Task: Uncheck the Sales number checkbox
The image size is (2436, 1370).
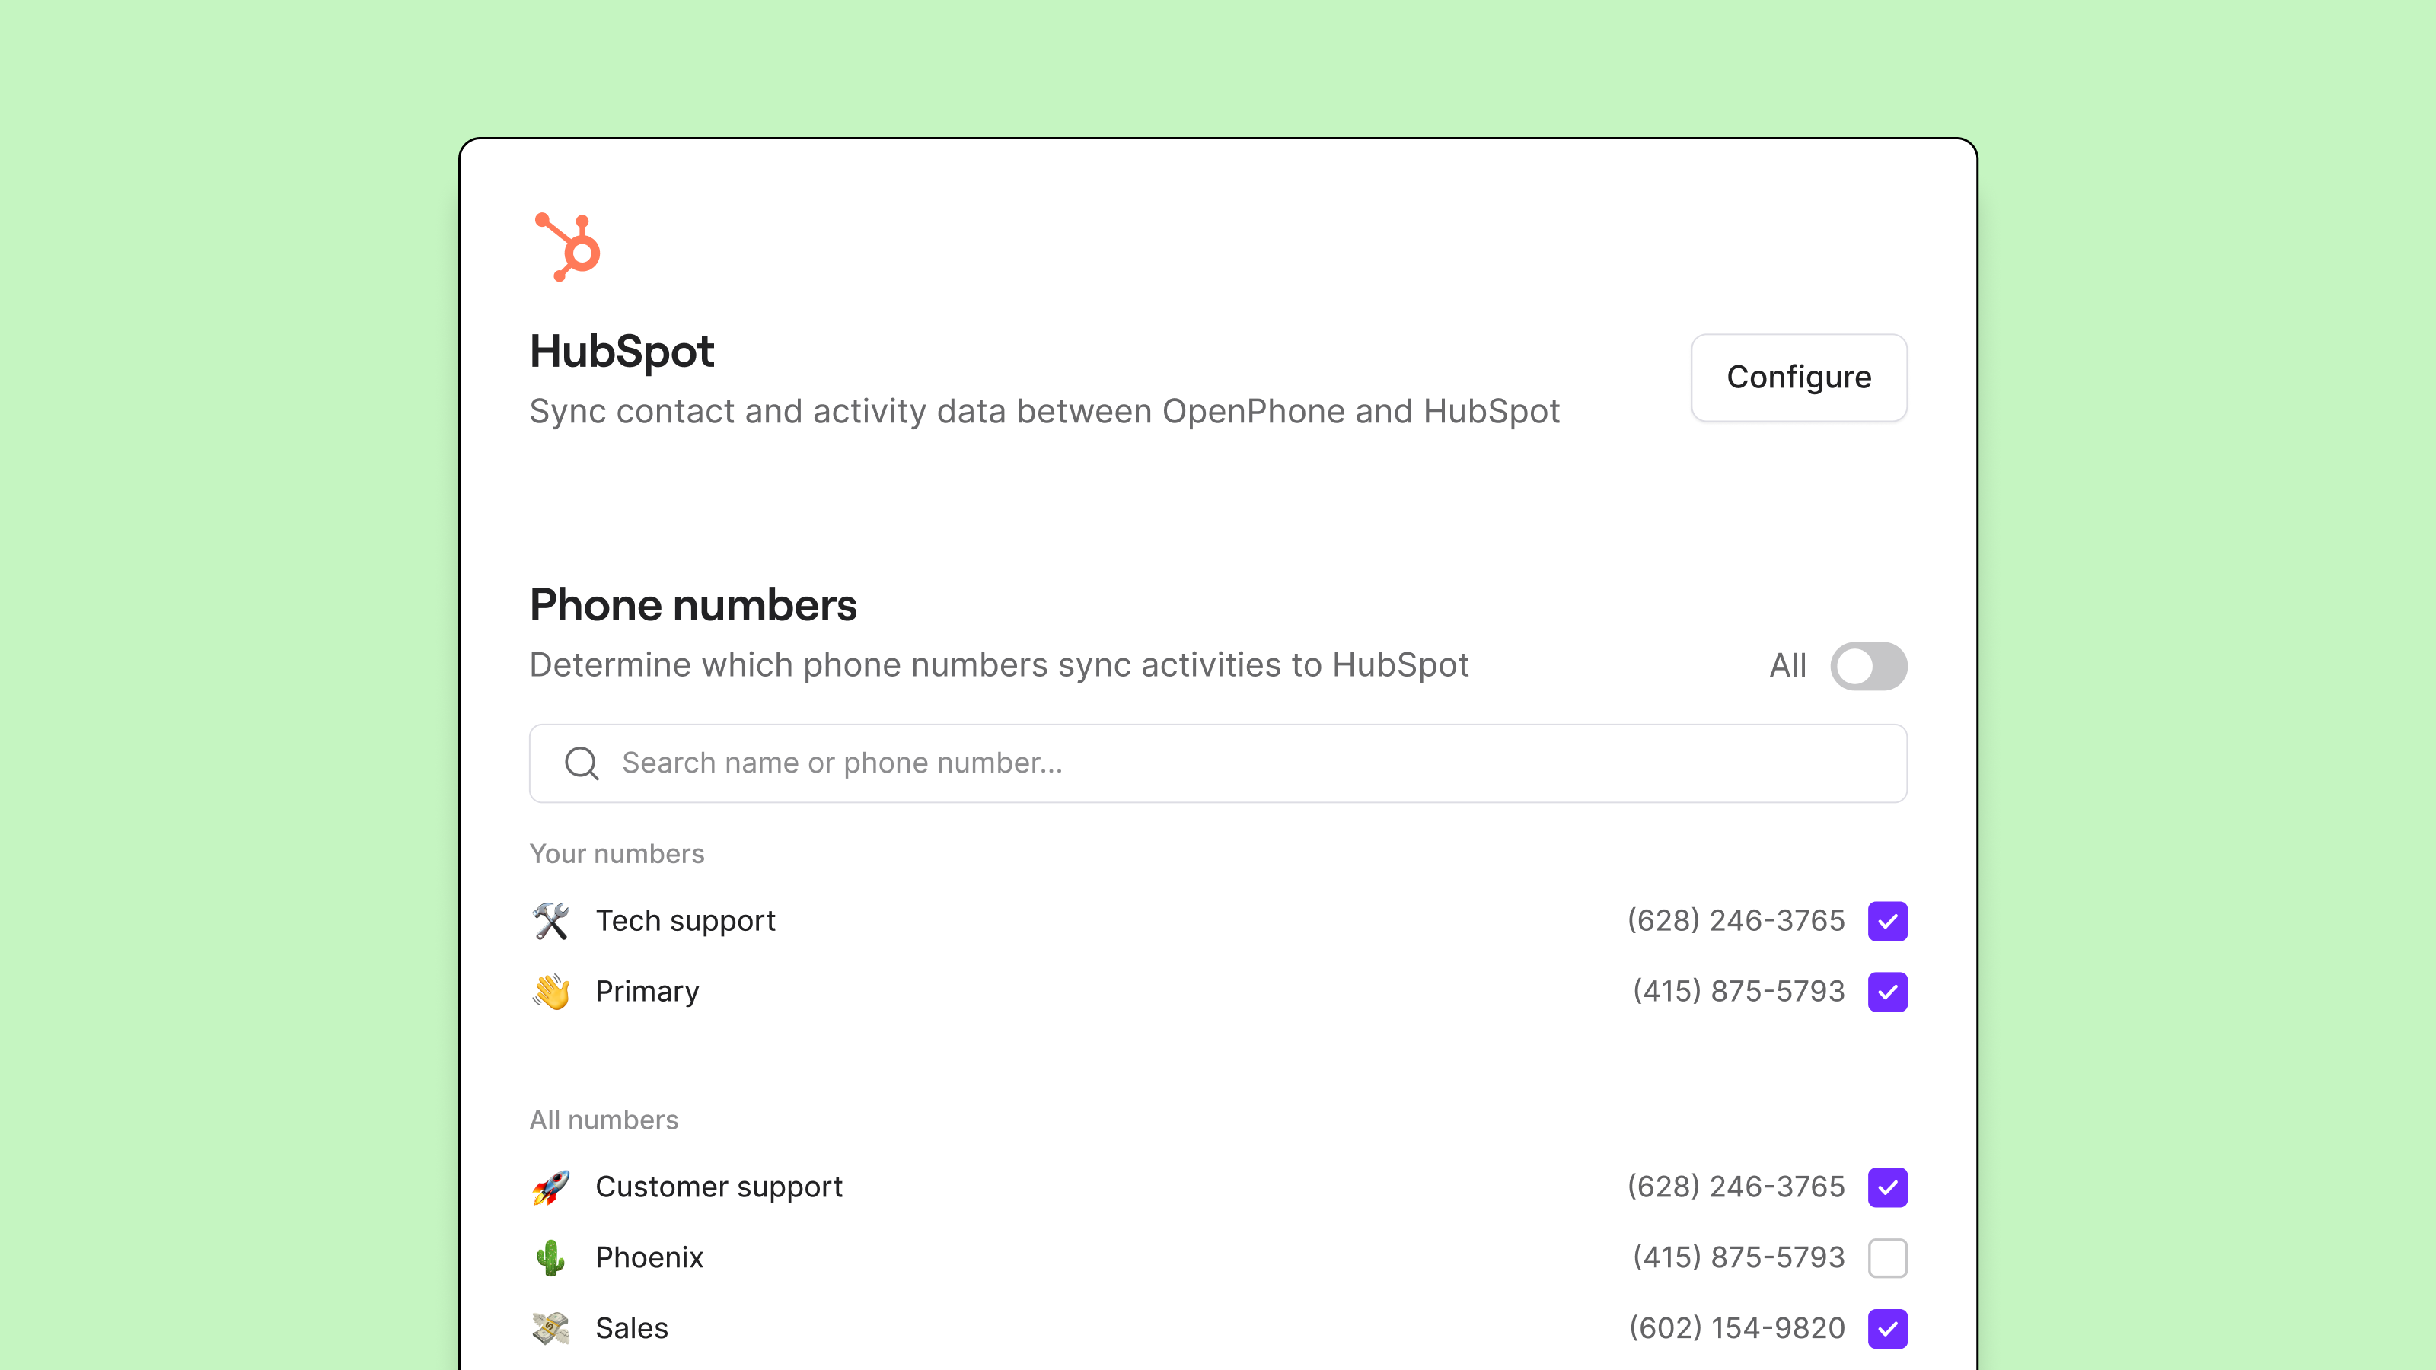Action: (1888, 1330)
